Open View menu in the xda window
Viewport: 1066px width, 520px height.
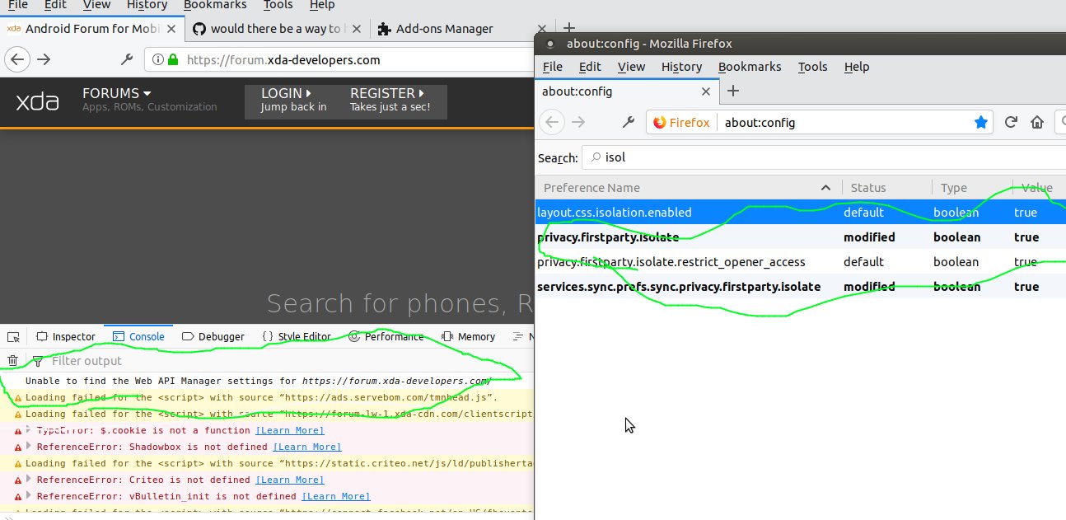[96, 5]
